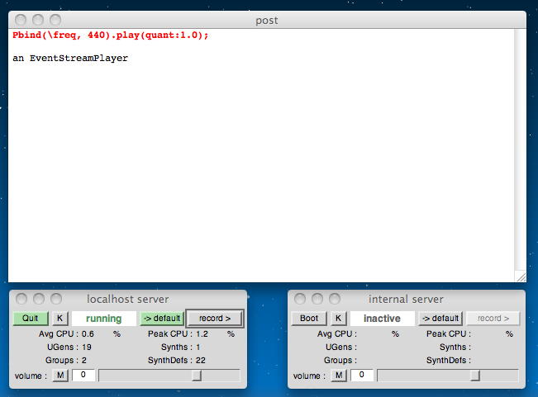Click Groups count 2 in localhost server

pos(84,361)
